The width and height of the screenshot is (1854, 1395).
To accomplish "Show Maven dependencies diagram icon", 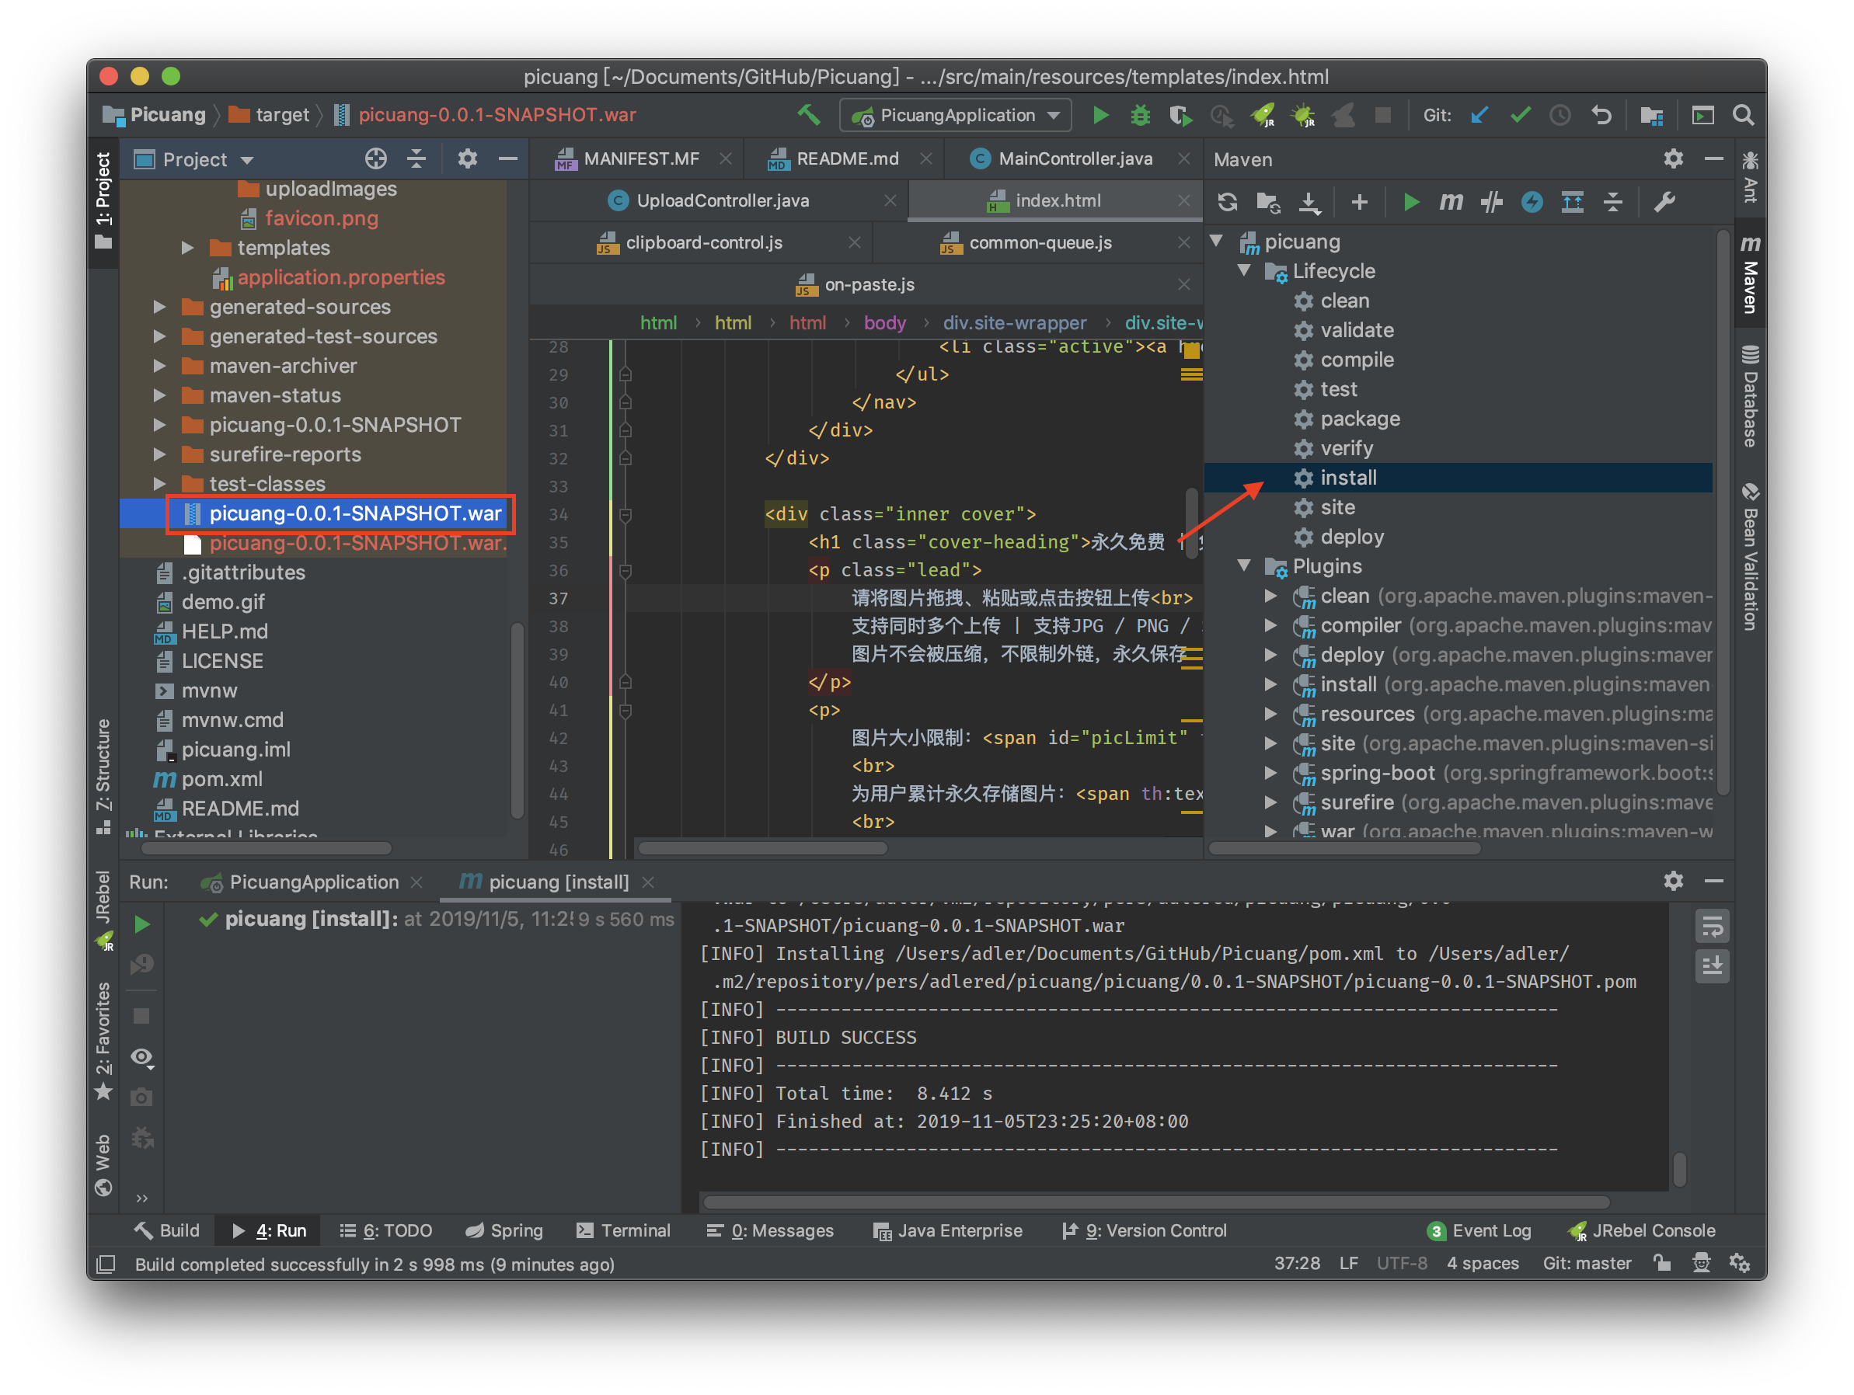I will (1573, 202).
